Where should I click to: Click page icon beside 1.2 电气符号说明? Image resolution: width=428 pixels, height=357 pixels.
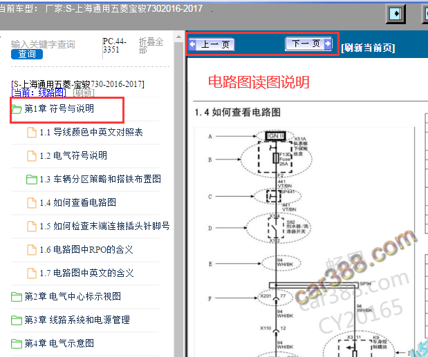point(32,156)
